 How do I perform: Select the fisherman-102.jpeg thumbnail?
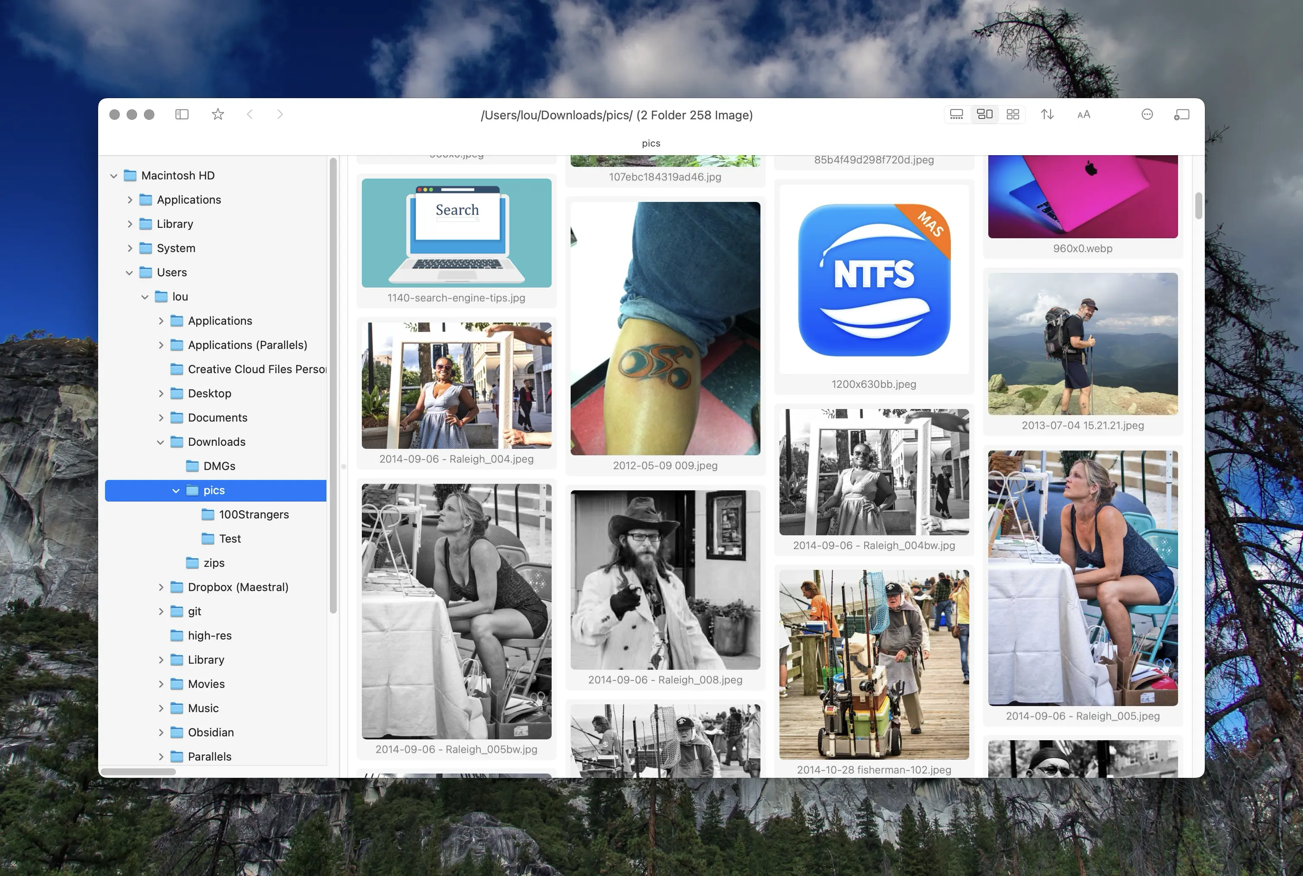click(874, 665)
